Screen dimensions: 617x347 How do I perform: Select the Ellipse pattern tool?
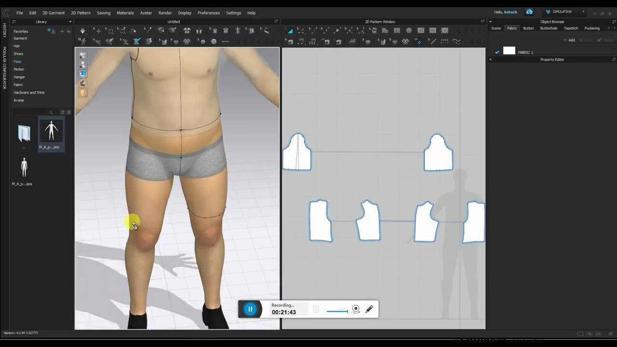point(409,31)
